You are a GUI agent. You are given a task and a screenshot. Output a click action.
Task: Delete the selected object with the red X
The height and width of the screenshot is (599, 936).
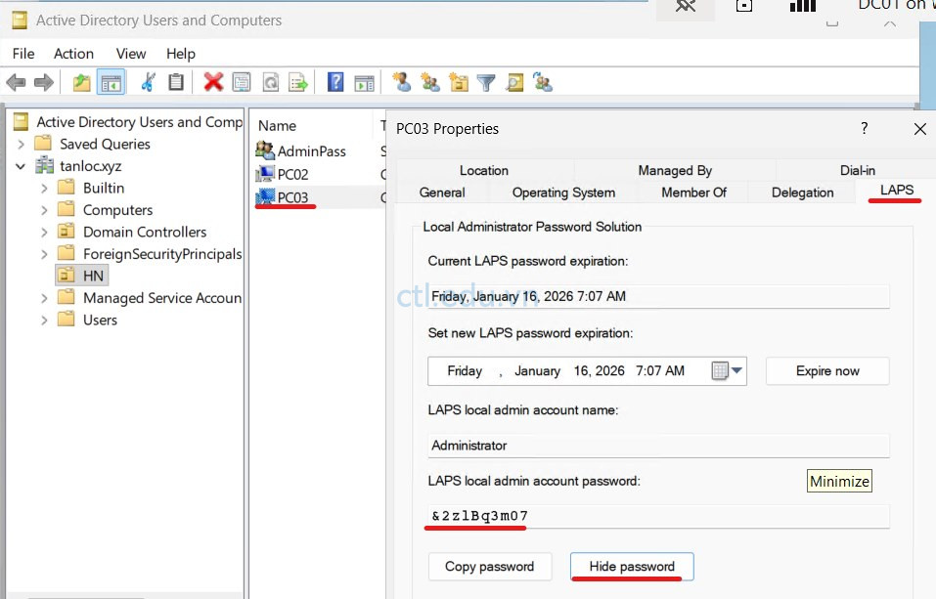(215, 82)
